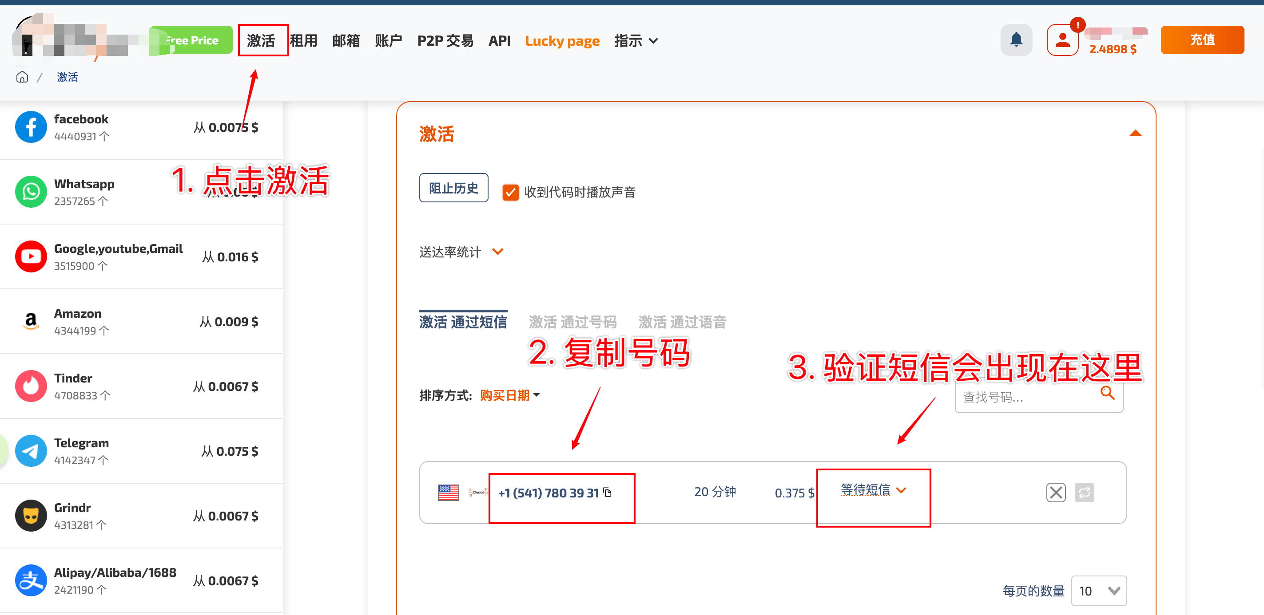Open the per-page count dropdown

[x=1099, y=591]
